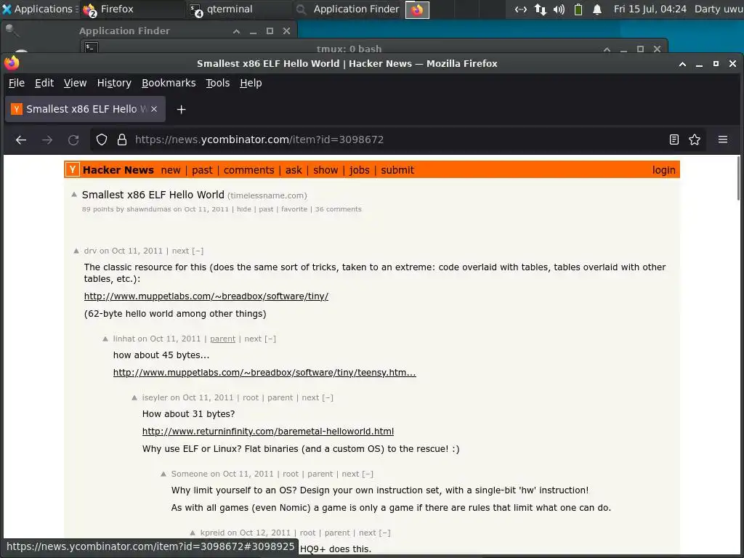Click the Hacker News Y logo
This screenshot has height=558, width=744.
pos(72,169)
